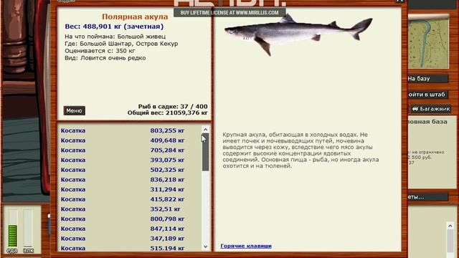Click the Полярная акула title
Screen dimensions: 459x258
(x=135, y=16)
